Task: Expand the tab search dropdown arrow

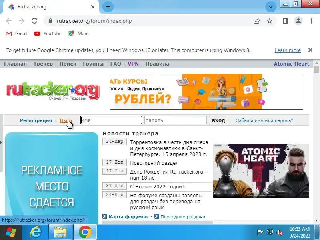Action: 271,7
